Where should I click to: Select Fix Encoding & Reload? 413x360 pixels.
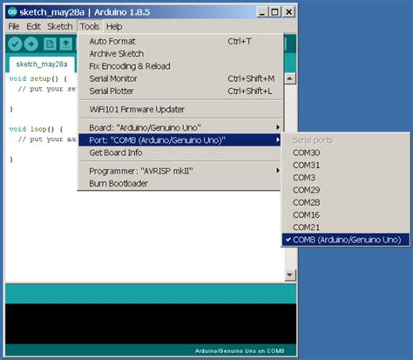180,66
